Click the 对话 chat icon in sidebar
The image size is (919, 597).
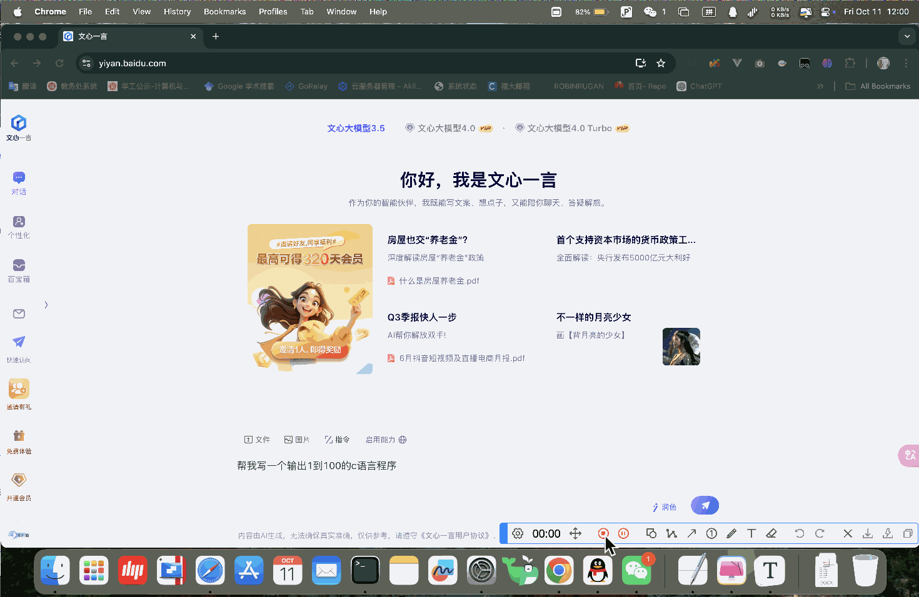coord(19,178)
